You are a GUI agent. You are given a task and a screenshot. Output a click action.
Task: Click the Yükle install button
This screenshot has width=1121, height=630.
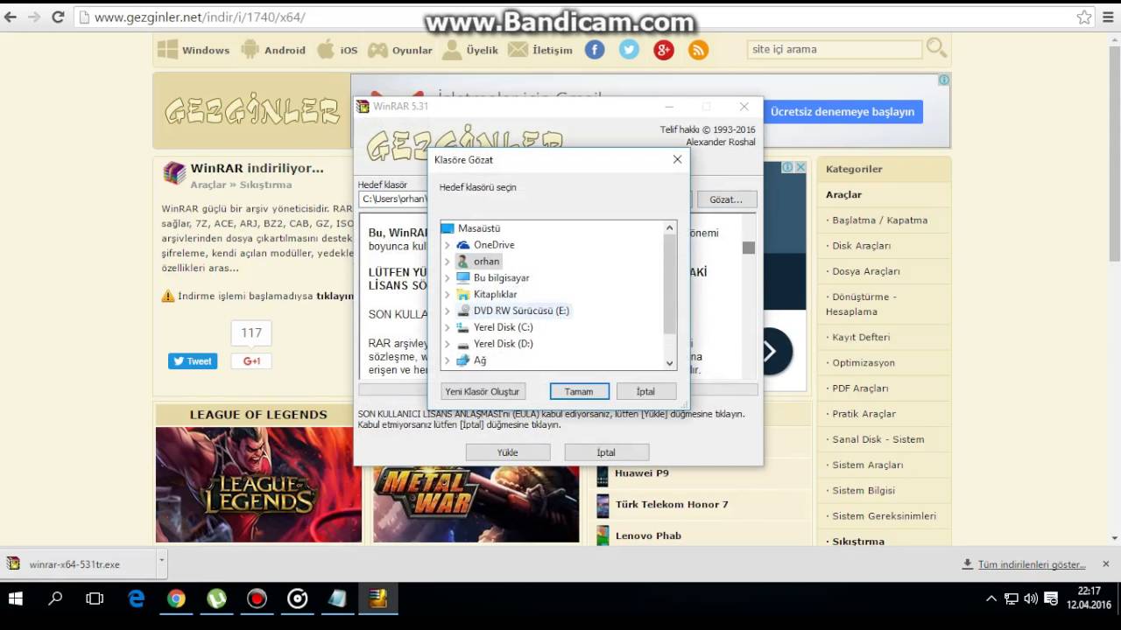coord(508,452)
